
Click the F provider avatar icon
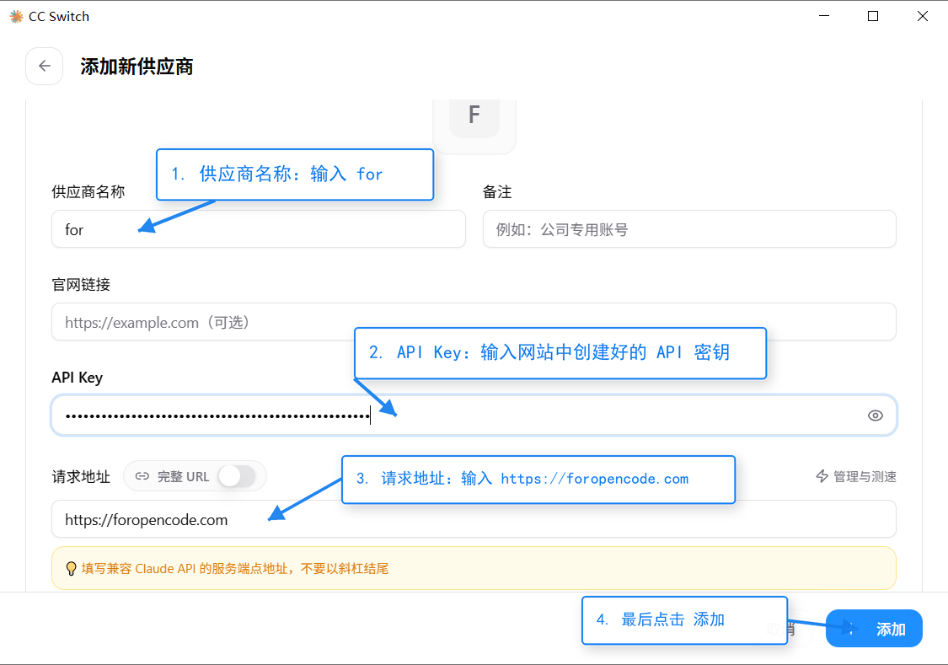[x=474, y=118]
